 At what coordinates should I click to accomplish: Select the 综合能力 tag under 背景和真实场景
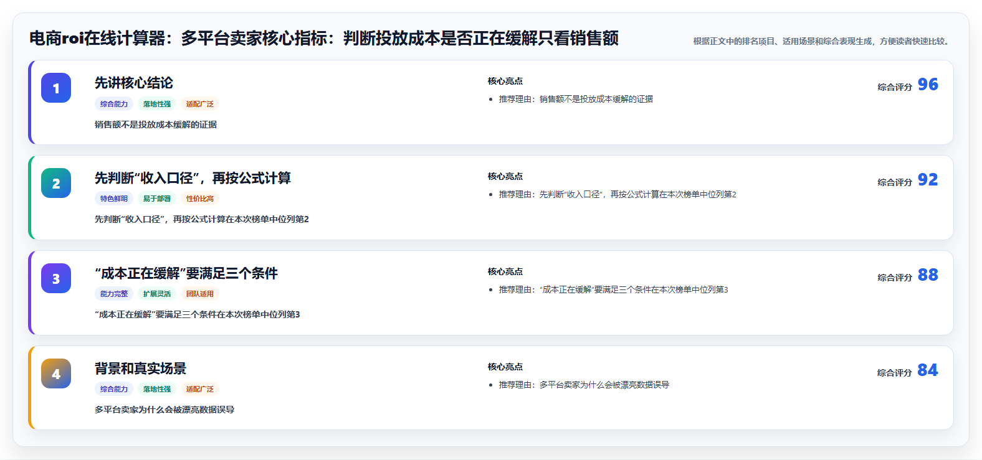(x=114, y=389)
